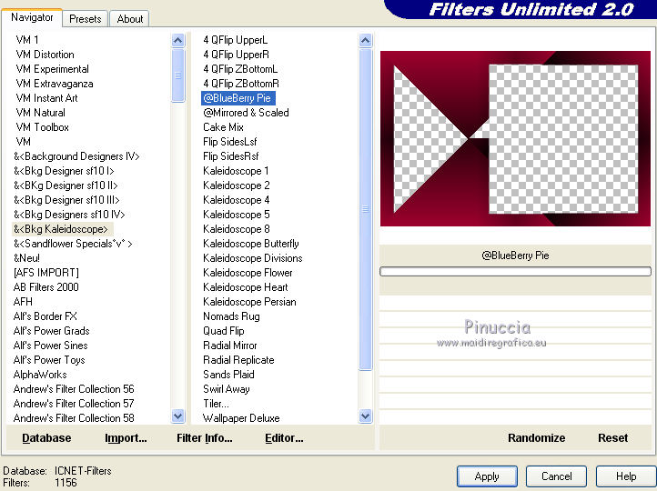Select &<Bkg Kaleidoscope> category
Screen dimensions: 657x491
tap(61, 229)
